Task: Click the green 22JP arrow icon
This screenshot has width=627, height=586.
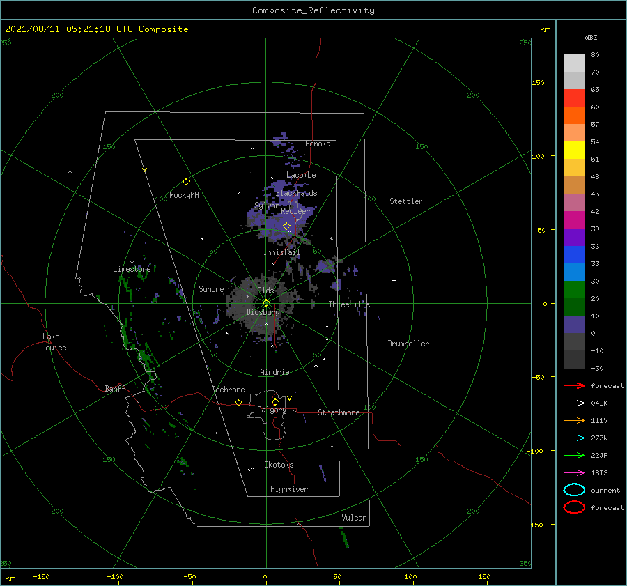Action: pyautogui.click(x=574, y=455)
